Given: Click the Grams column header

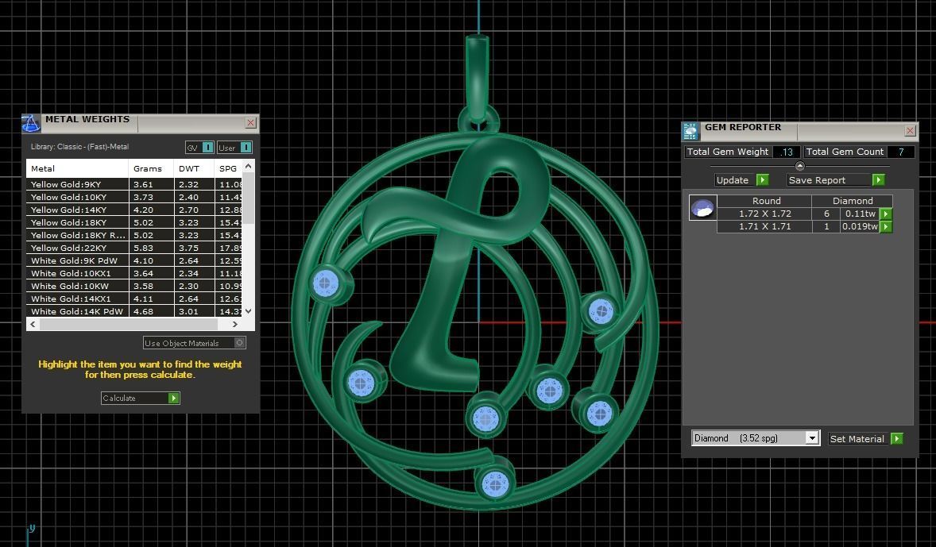Looking at the screenshot, I should (x=151, y=169).
